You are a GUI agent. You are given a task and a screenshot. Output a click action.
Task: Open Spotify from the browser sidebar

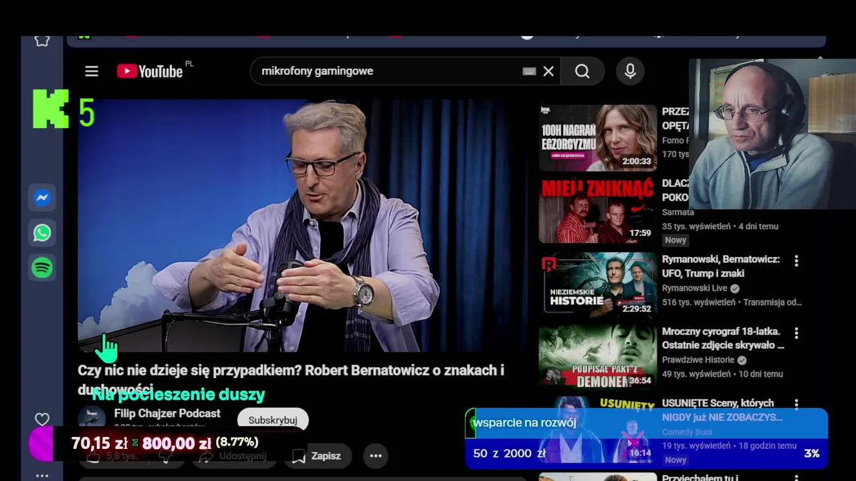point(42,268)
